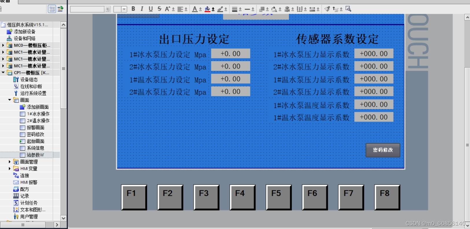Screen dimensions: 470x229
Task: Click the text alignment icon
Action: (180, 9)
